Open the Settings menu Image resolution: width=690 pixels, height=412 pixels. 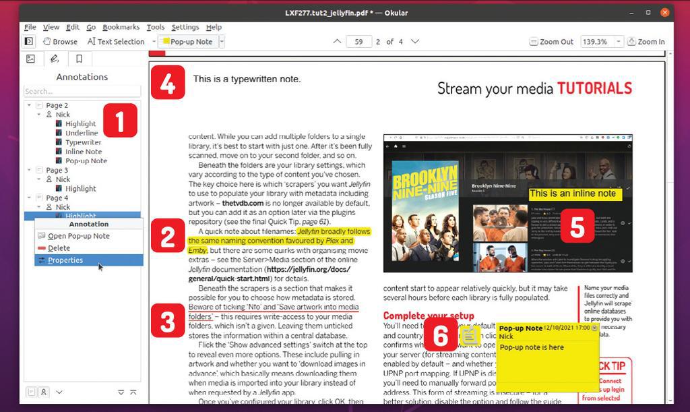pyautogui.click(x=185, y=27)
